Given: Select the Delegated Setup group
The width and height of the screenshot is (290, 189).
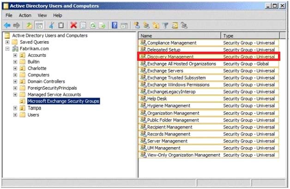Looking at the screenshot, I should click(x=209, y=49).
